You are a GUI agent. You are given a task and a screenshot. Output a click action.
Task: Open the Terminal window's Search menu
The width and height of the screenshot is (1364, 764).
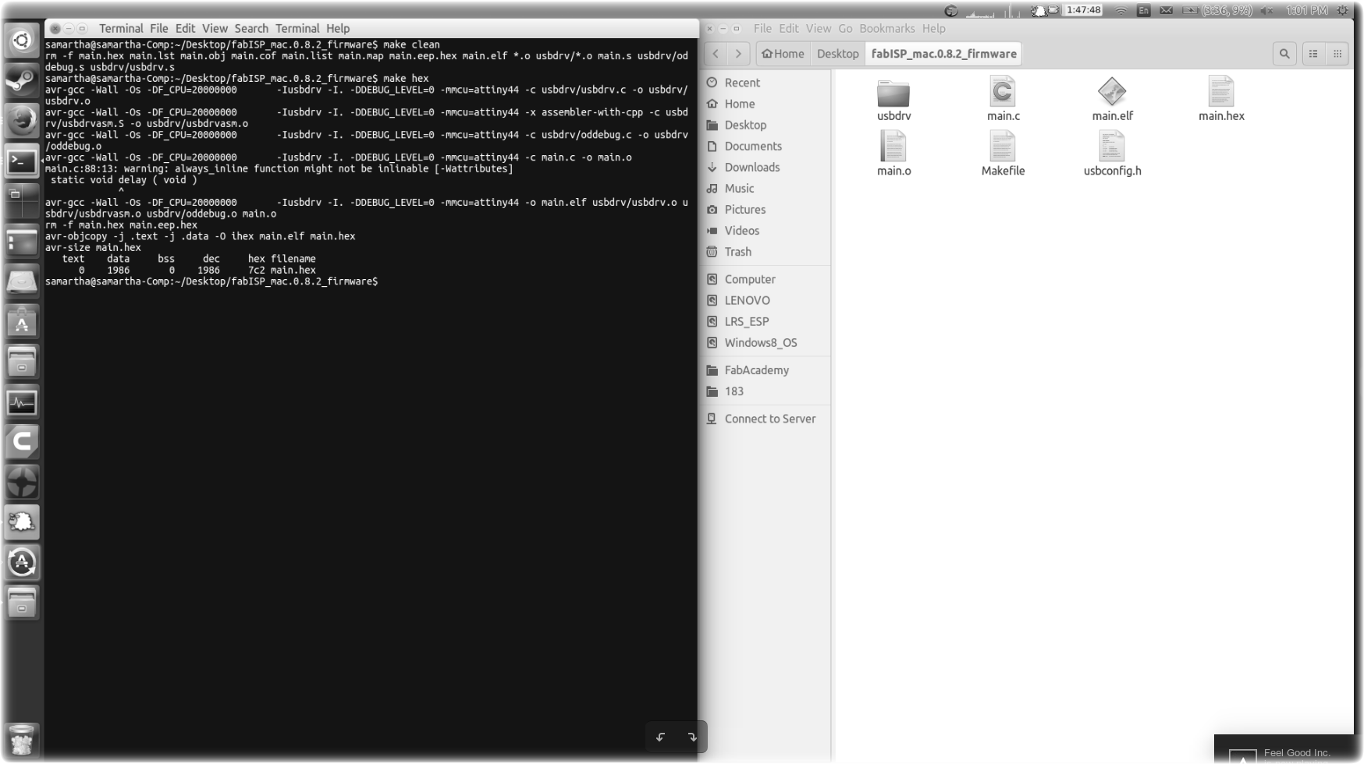click(251, 28)
